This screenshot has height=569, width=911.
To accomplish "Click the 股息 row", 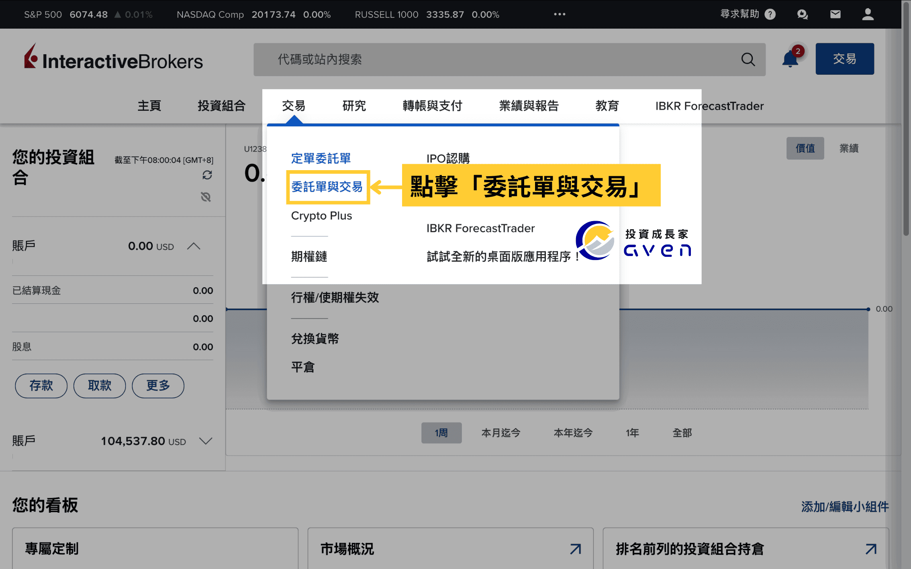I will click(112, 346).
